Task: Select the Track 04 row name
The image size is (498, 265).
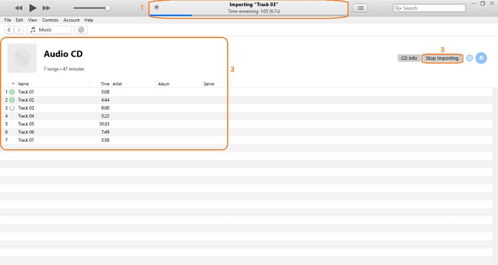Action: tap(26, 116)
